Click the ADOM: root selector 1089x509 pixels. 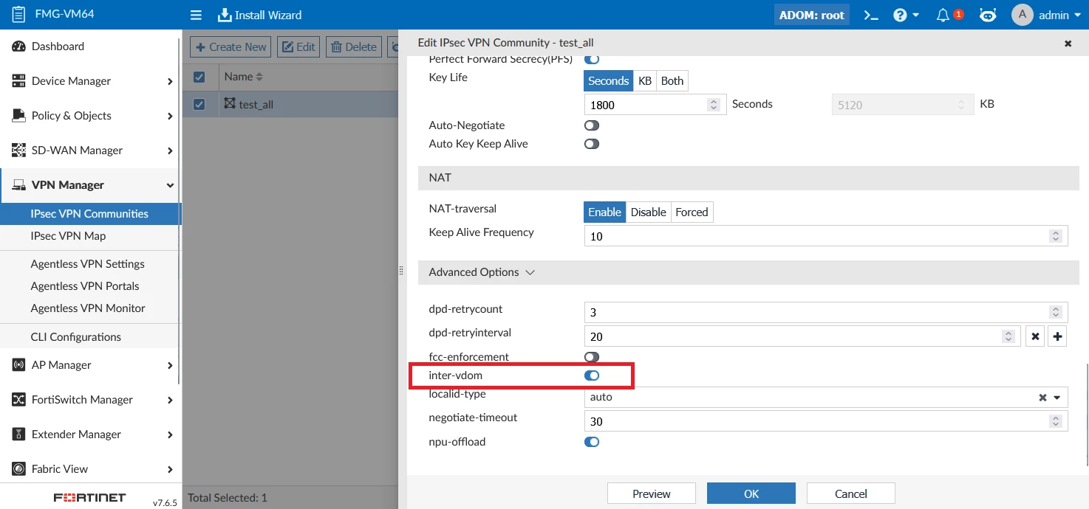coord(811,15)
